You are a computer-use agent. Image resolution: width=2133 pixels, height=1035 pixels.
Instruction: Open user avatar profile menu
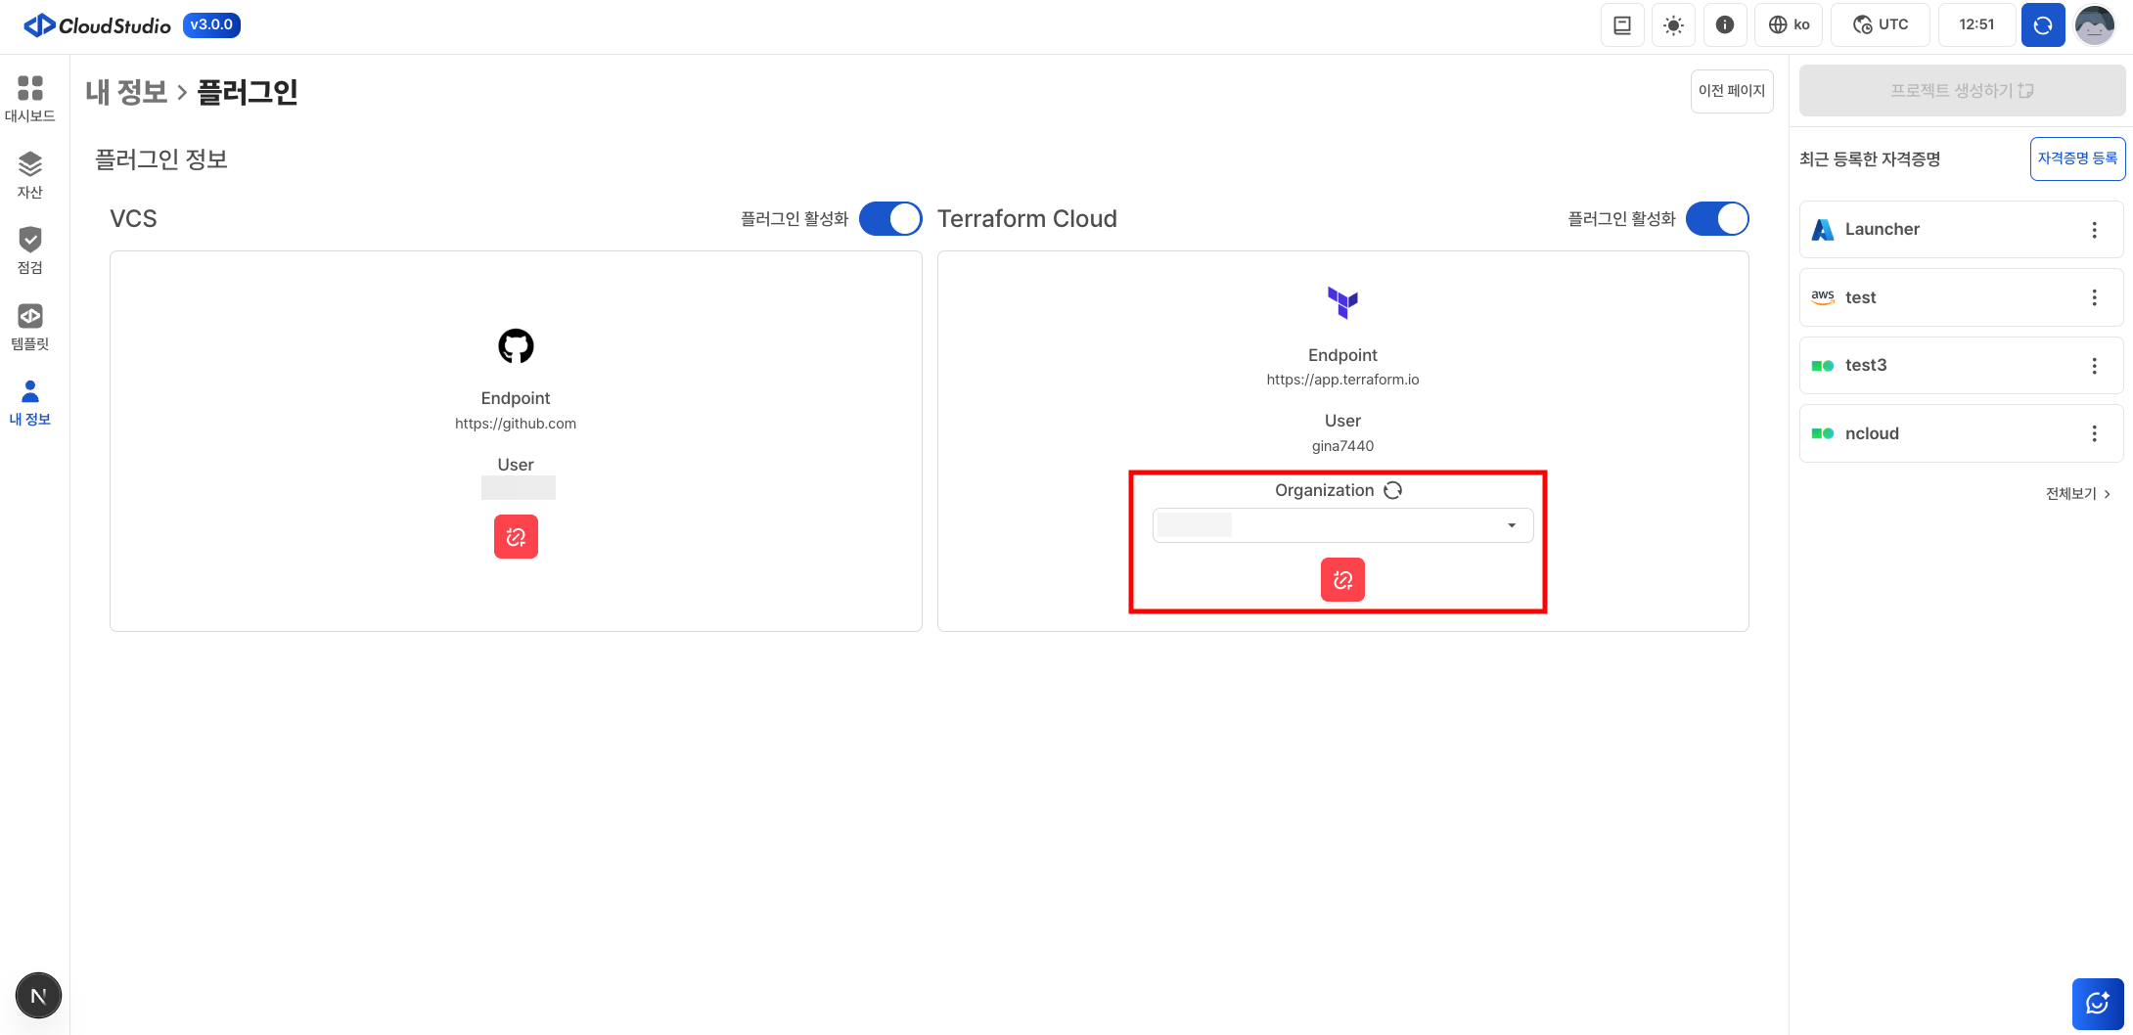click(2094, 25)
